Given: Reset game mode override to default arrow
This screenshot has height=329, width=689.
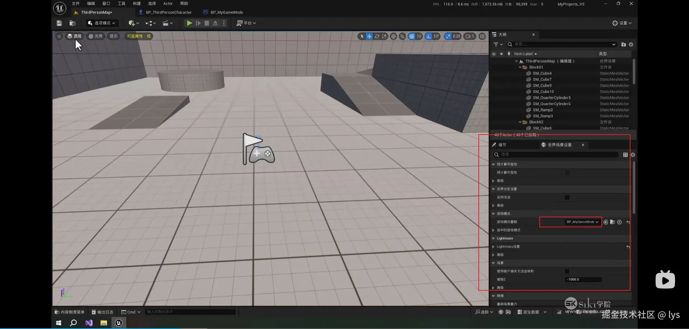Looking at the screenshot, I should coord(628,222).
